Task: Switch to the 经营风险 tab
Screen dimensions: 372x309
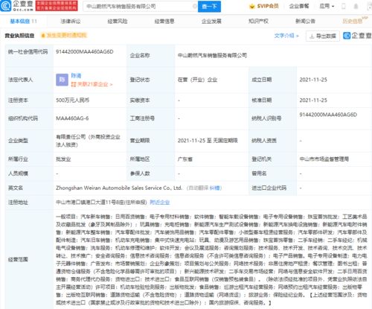Action: coord(118,22)
